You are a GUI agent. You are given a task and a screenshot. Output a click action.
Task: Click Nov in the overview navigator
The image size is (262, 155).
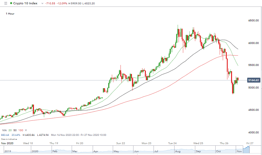click(x=239, y=151)
